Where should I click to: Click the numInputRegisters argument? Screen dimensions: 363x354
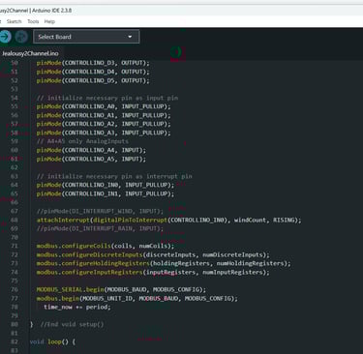point(232,272)
